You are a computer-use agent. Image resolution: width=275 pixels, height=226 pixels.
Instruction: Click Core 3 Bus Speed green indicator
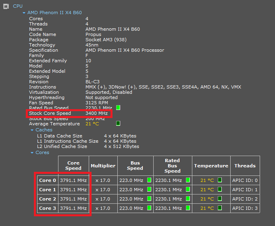pos(149,208)
